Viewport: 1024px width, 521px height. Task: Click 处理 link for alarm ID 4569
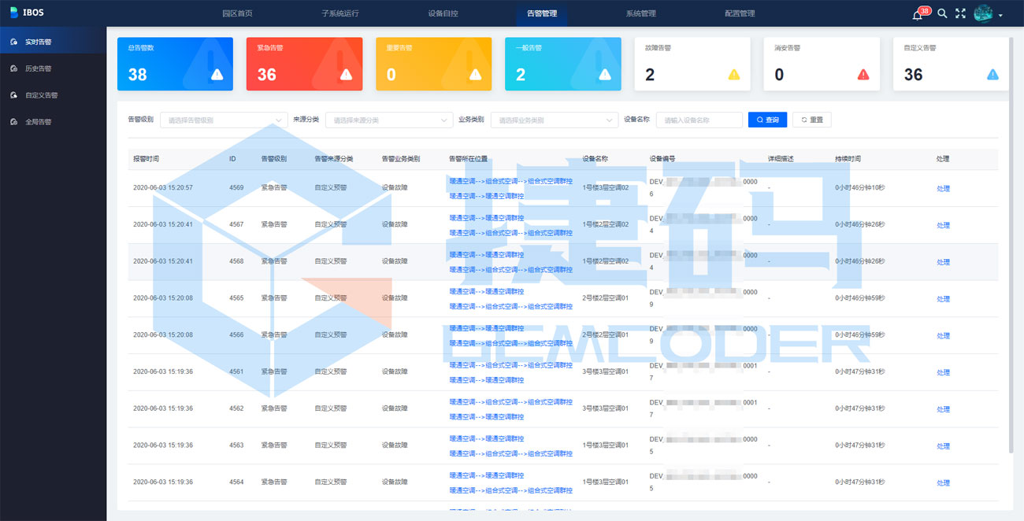(943, 189)
